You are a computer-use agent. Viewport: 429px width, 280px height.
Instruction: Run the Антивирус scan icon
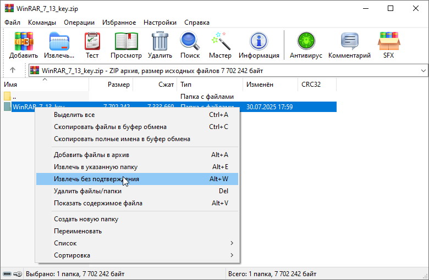point(306,41)
